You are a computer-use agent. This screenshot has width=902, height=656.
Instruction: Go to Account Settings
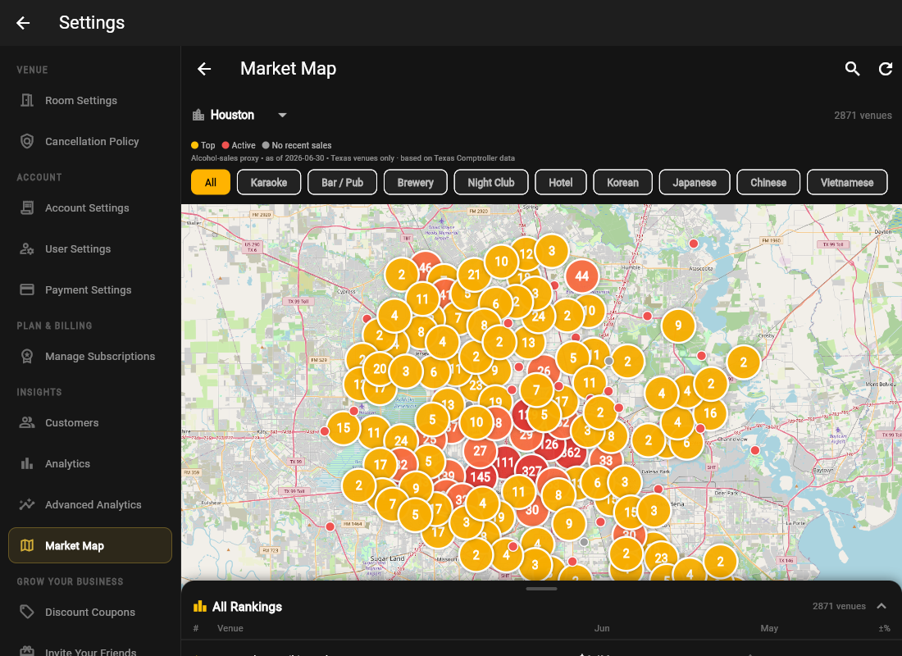tap(90, 207)
